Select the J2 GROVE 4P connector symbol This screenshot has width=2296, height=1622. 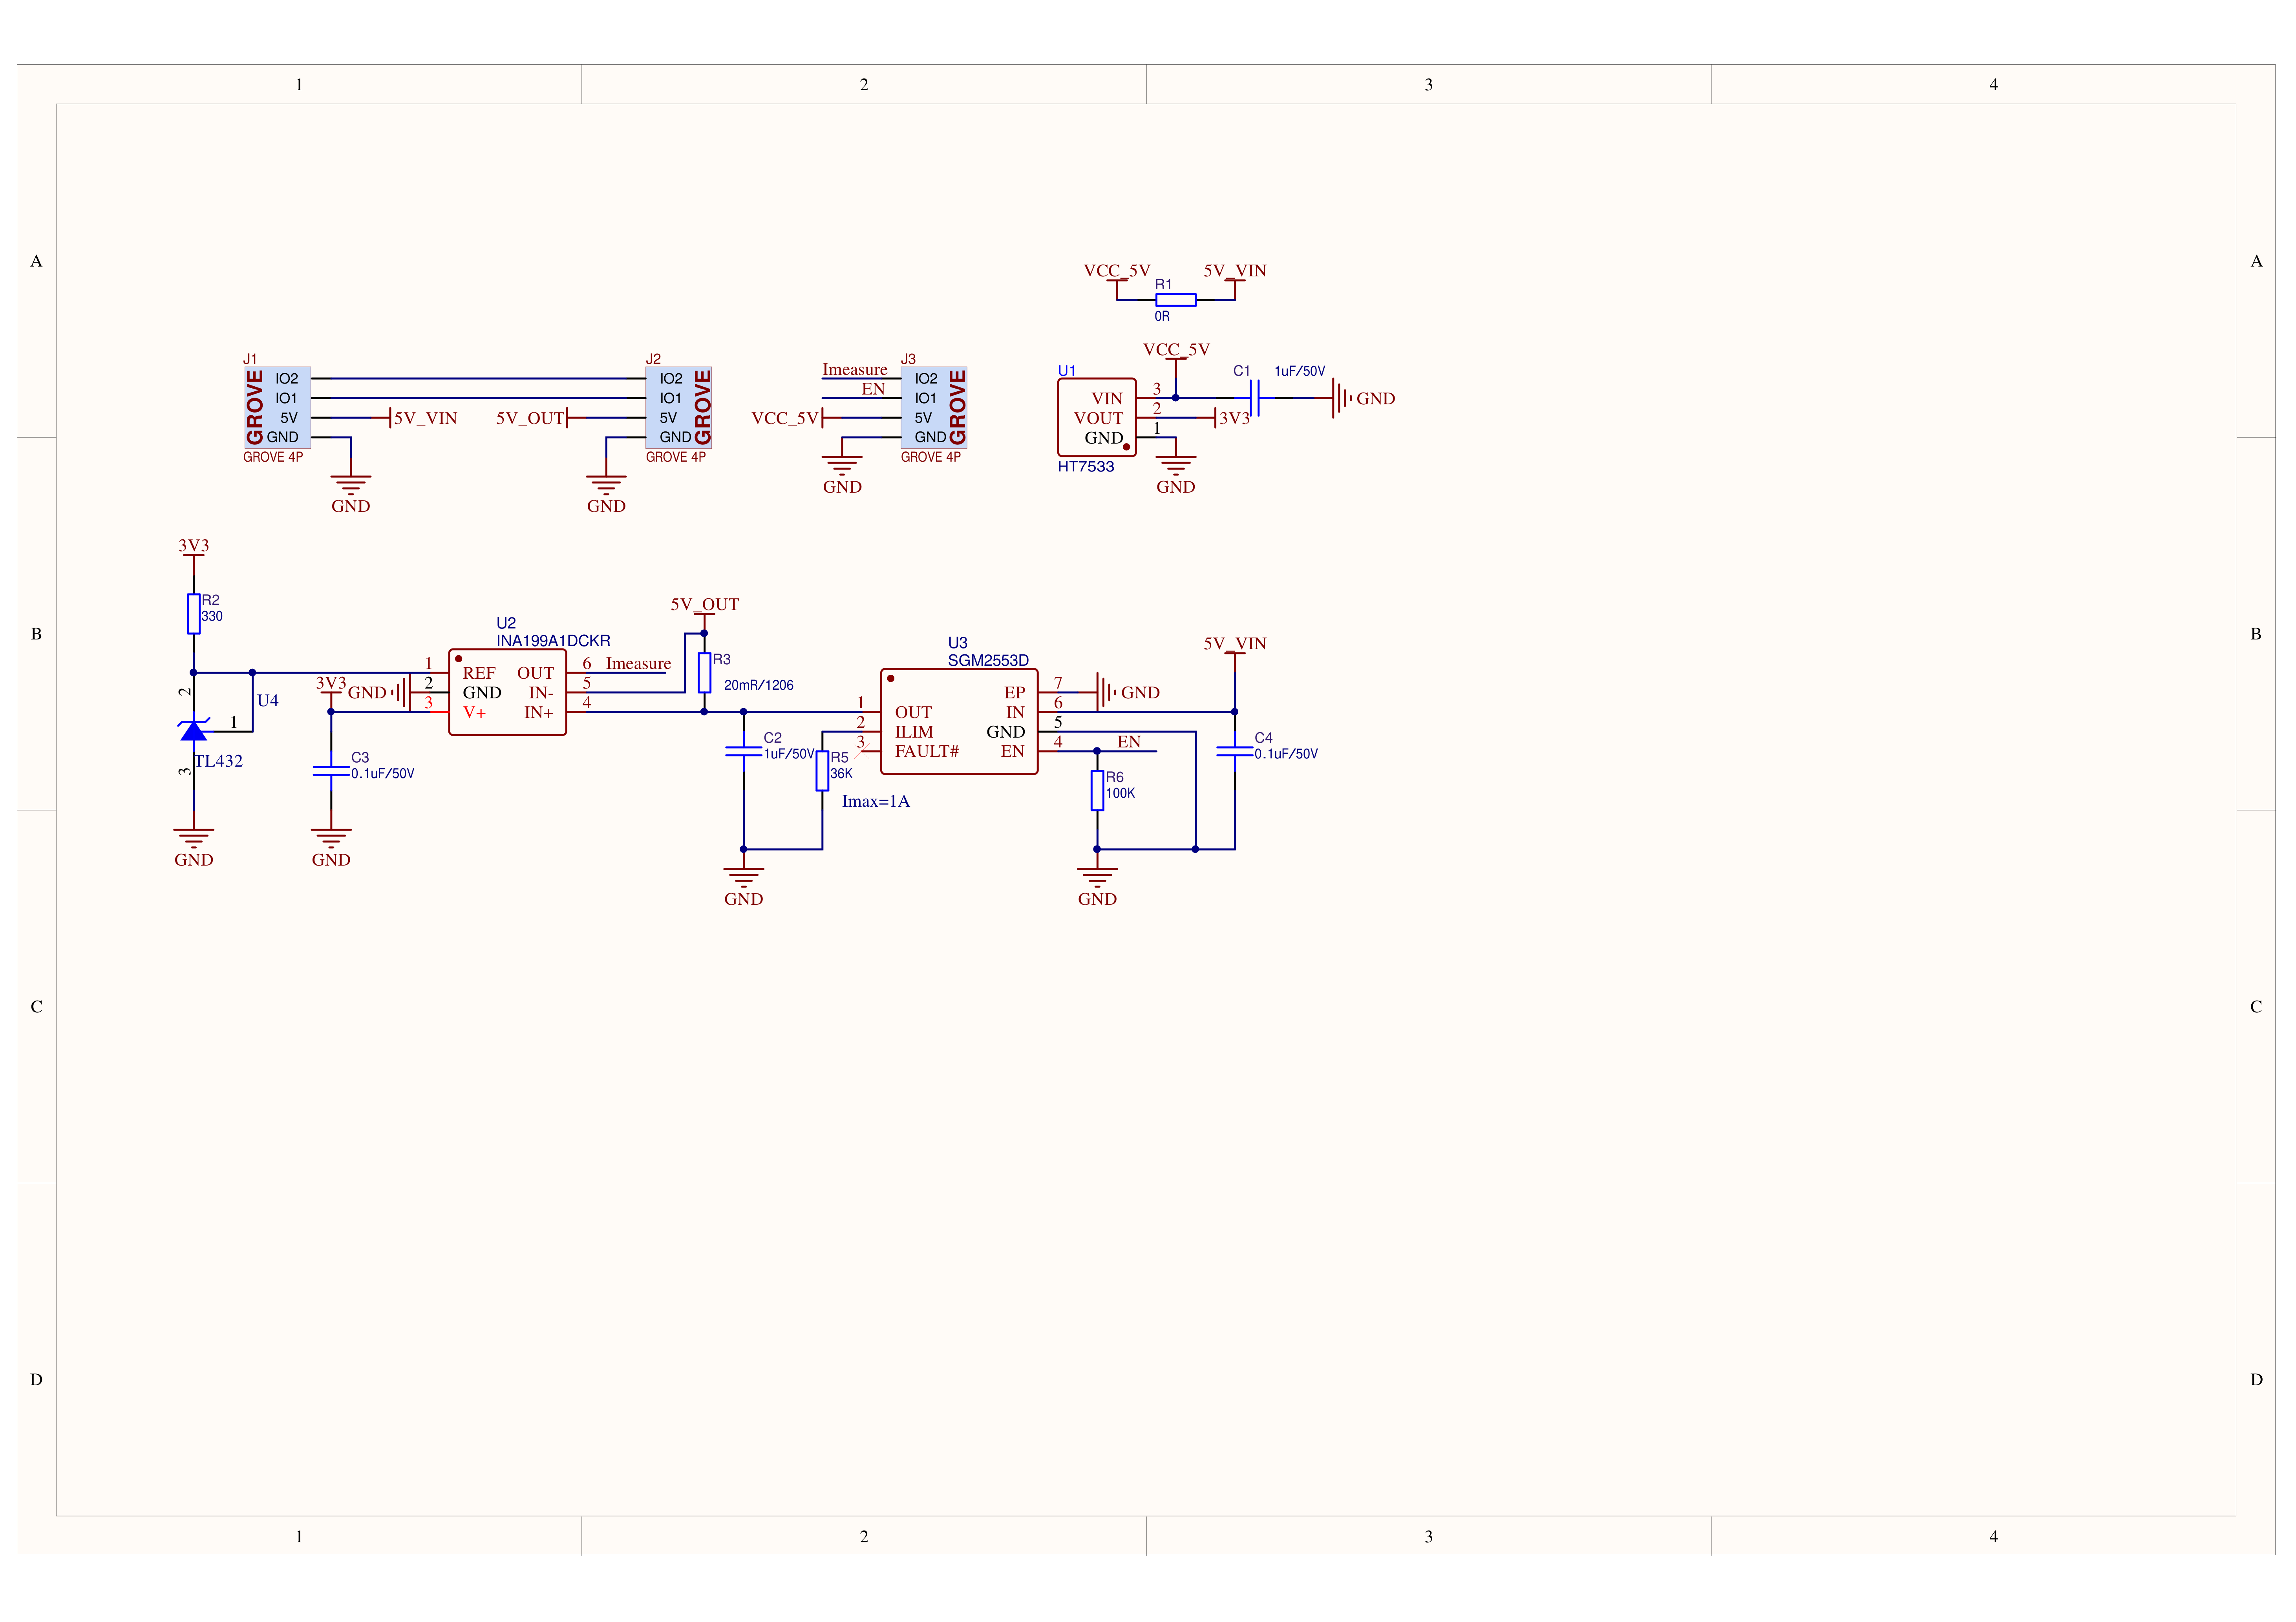(x=679, y=407)
